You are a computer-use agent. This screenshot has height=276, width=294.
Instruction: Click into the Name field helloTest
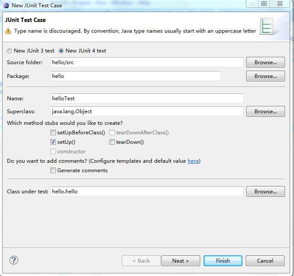point(147,99)
